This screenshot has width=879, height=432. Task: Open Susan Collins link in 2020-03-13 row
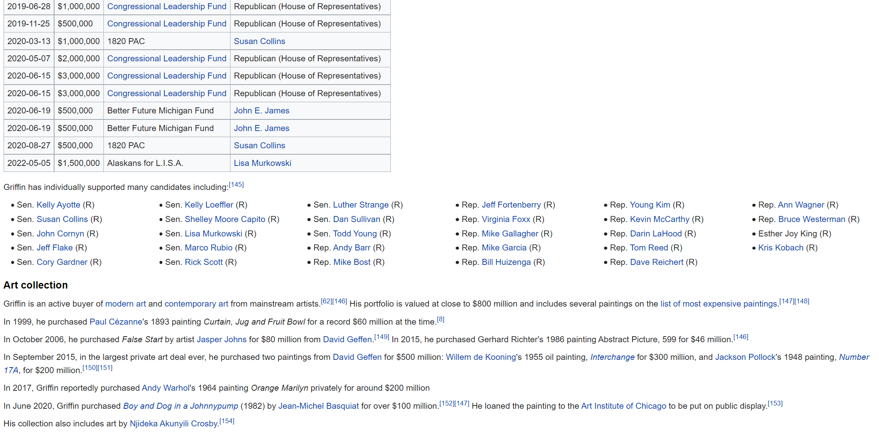point(259,41)
